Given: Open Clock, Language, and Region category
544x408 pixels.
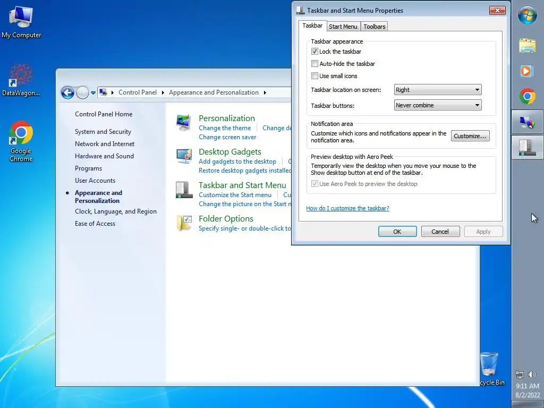Looking at the screenshot, I should 115,211.
